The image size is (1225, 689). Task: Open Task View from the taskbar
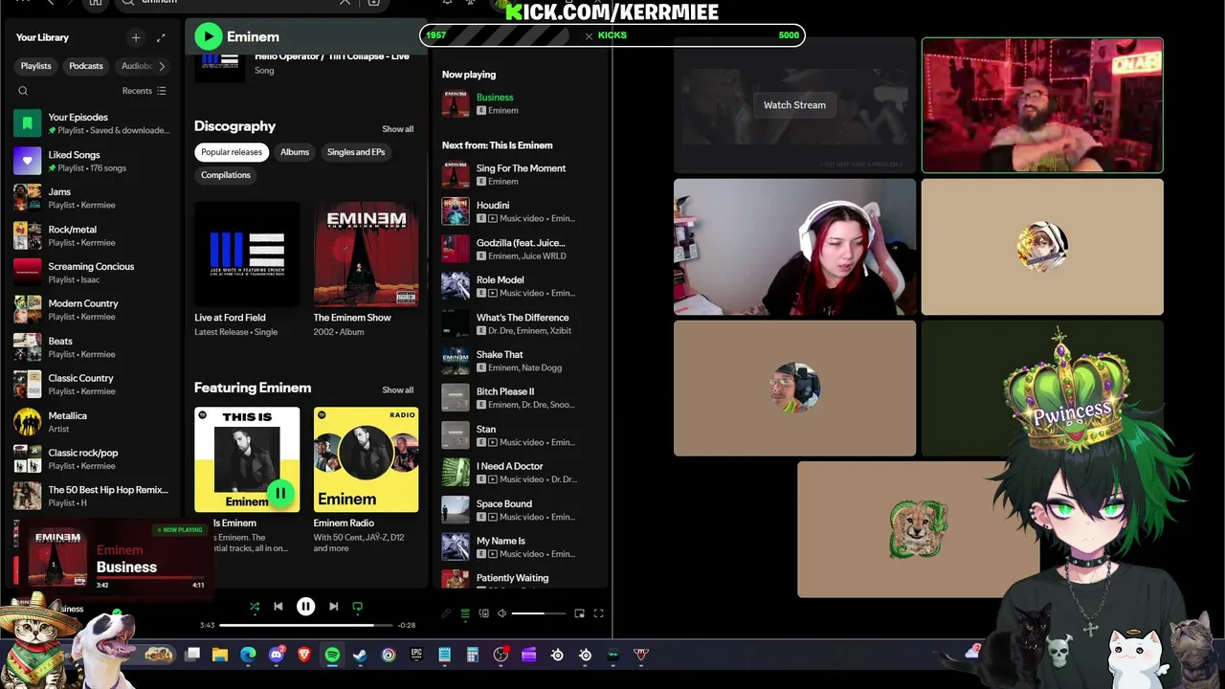pyautogui.click(x=192, y=655)
